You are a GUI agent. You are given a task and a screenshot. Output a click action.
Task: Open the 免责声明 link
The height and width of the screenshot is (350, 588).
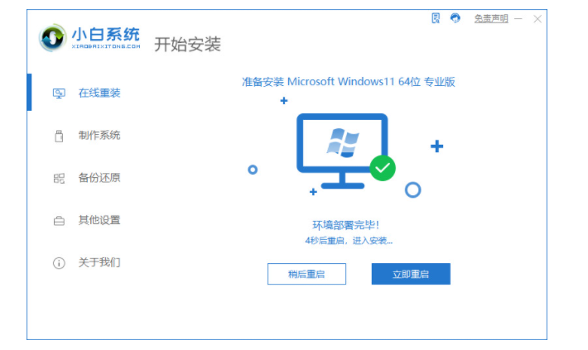(491, 18)
